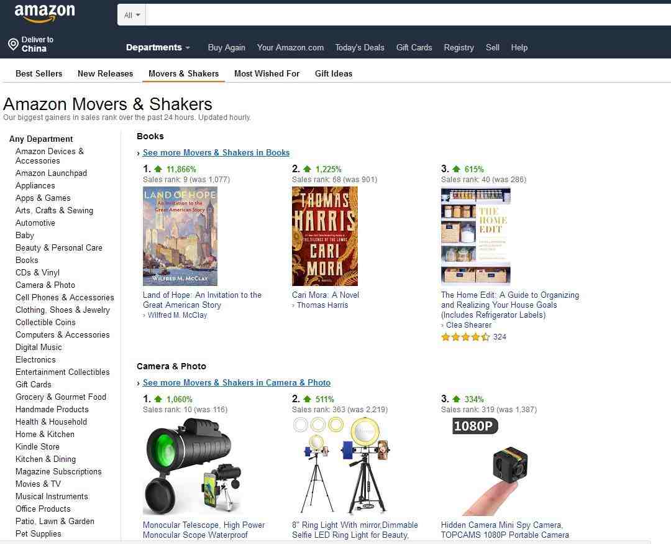Open Today's Deals in the navigation bar
Screen dimensions: 671x544
click(360, 47)
